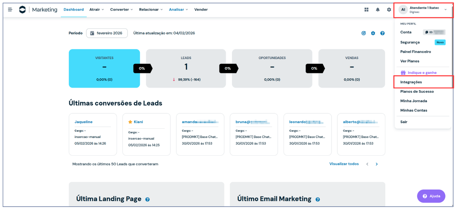Click Sair to log out
The image size is (456, 210).
tap(404, 122)
